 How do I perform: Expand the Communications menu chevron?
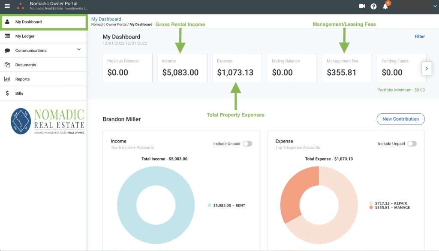point(78,50)
